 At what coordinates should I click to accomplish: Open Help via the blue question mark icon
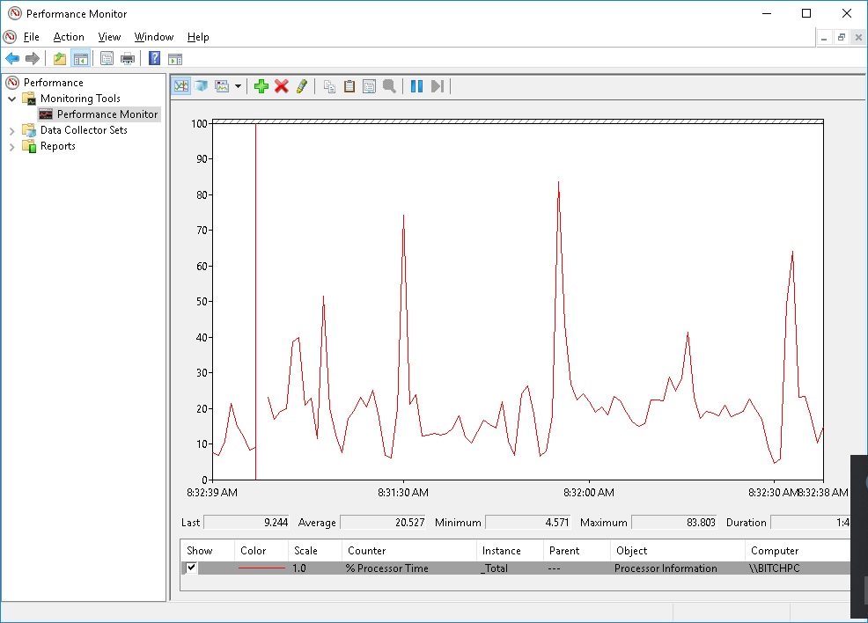[x=154, y=58]
